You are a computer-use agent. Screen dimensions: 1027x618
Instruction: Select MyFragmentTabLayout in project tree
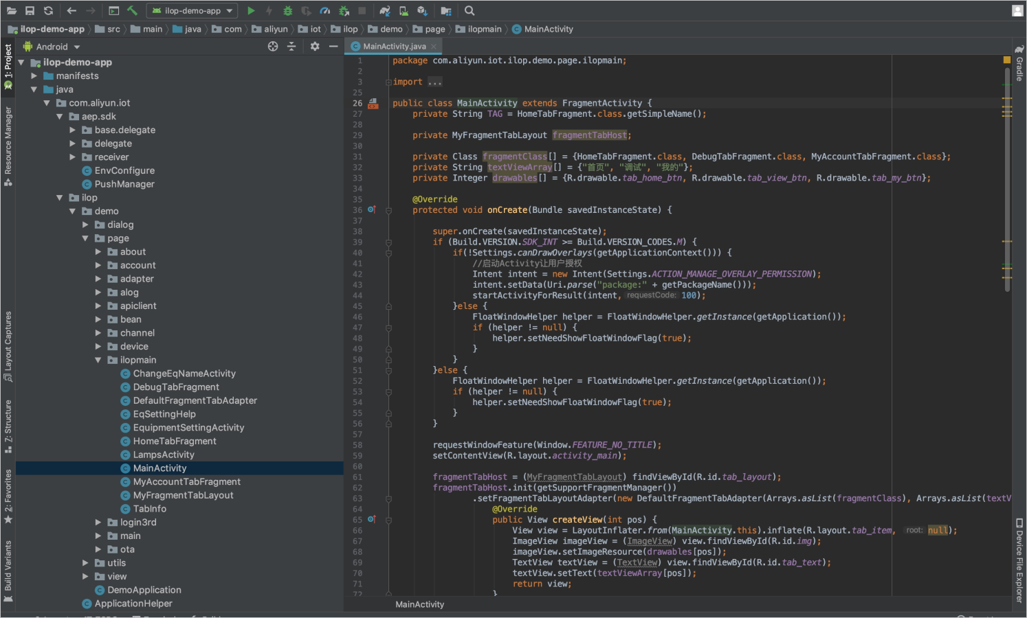(x=183, y=495)
